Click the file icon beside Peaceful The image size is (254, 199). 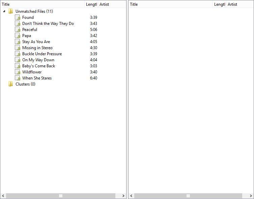point(18,29)
